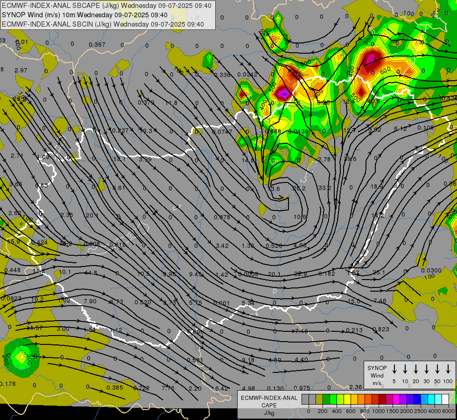This screenshot has width=457, height=420.
Task: Click the map value '0.823'
Action: coord(381,329)
